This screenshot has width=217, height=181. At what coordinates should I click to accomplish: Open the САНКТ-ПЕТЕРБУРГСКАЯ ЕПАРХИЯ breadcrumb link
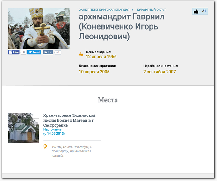(104, 10)
